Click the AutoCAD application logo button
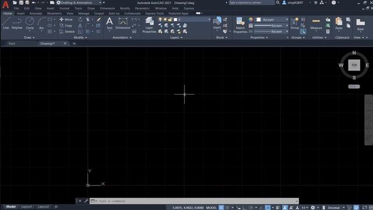This screenshot has height=210, width=373. (x=5, y=4)
